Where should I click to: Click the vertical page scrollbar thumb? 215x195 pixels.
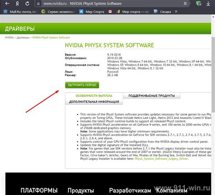click(213, 74)
